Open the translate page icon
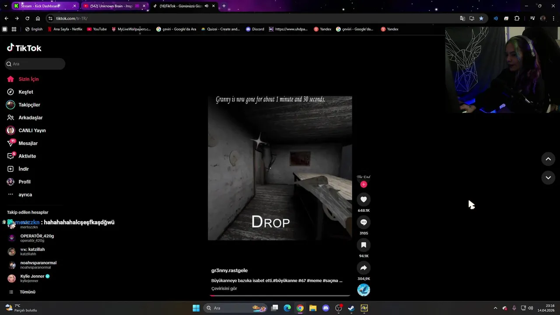560x315 pixels. (x=462, y=18)
